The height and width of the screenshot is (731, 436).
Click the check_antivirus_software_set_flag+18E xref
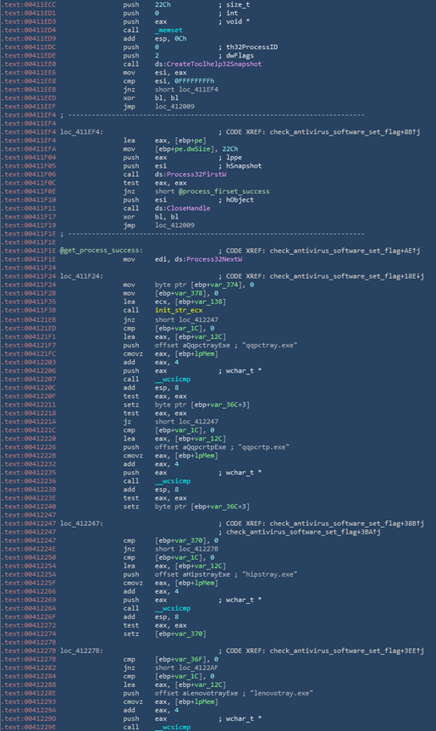tap(347, 276)
